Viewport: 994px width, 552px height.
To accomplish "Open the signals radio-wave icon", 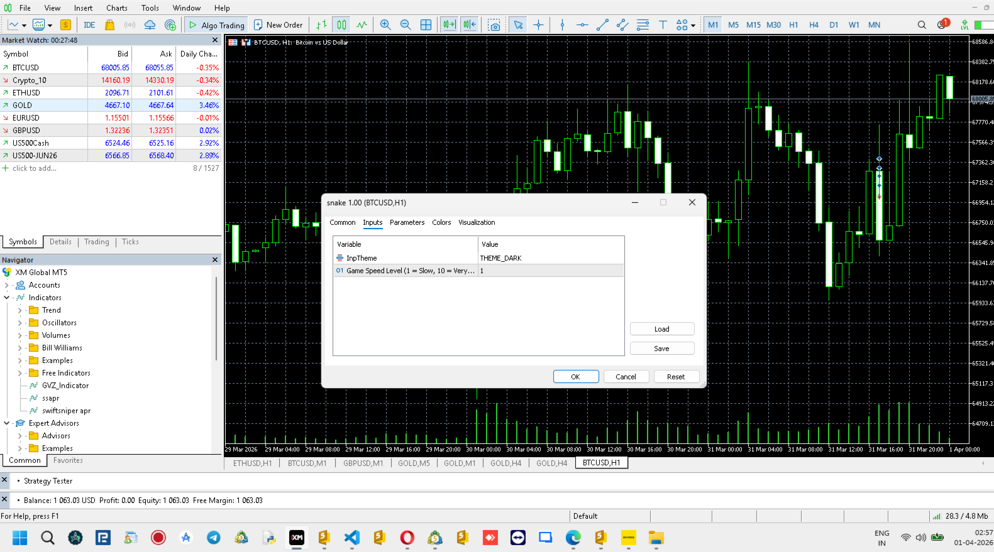I will pos(130,25).
